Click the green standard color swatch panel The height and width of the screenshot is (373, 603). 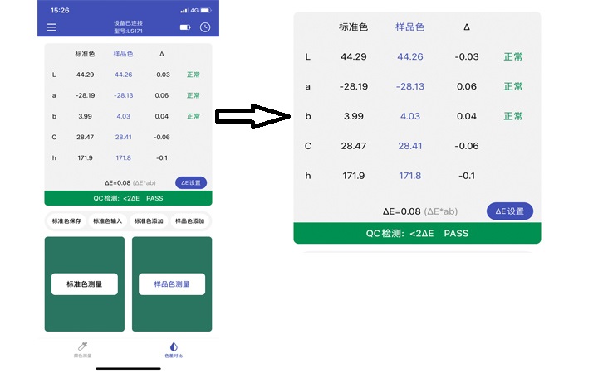click(x=84, y=257)
